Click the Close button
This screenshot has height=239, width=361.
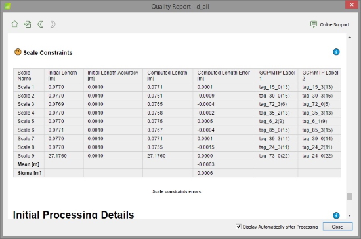(337, 227)
